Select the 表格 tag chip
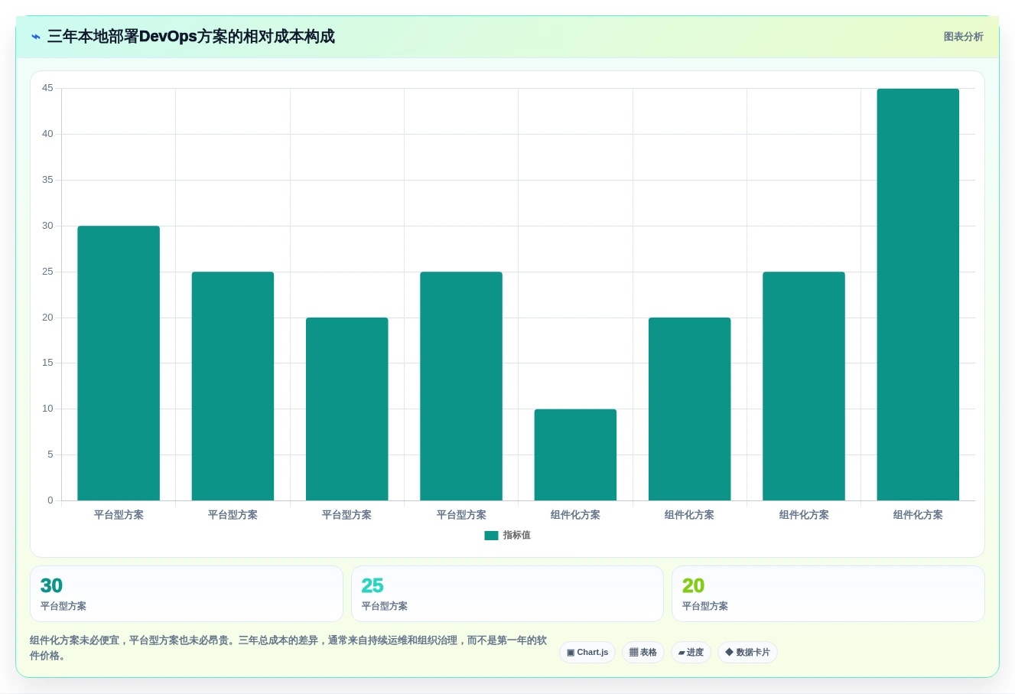 coord(643,653)
